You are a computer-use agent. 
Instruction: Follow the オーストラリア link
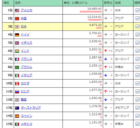click(x=31, y=108)
